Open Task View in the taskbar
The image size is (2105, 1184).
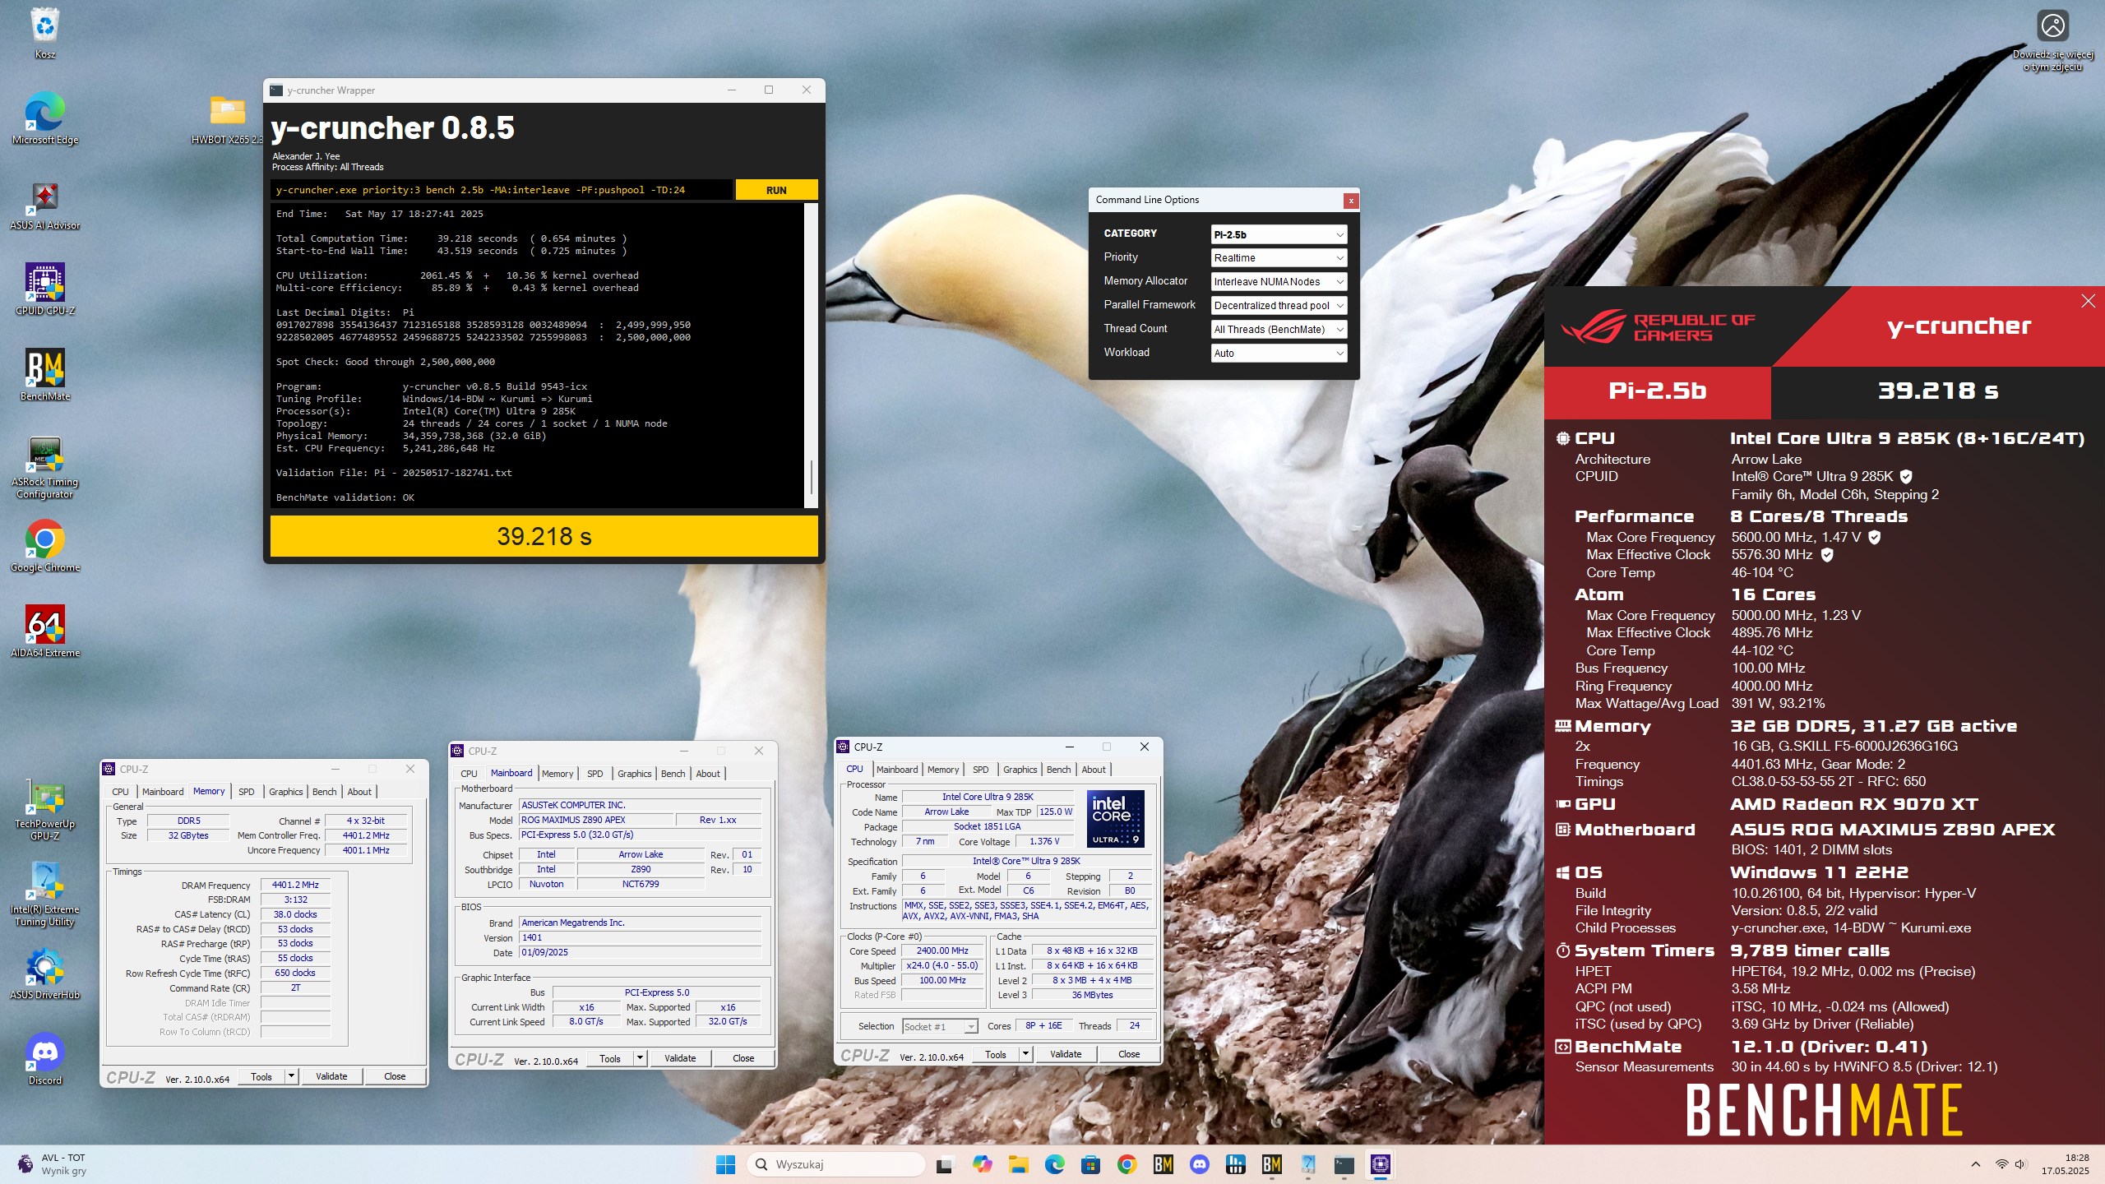(x=944, y=1164)
